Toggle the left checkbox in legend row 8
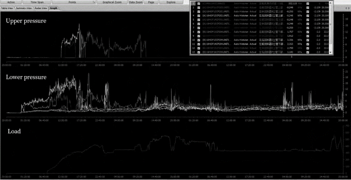This screenshot has width=351, height=180. [199, 32]
